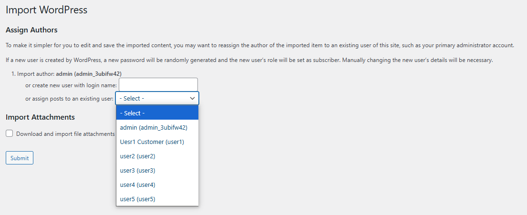
Task: Choose user2 (user2) in the dropdown
Action: (157, 156)
